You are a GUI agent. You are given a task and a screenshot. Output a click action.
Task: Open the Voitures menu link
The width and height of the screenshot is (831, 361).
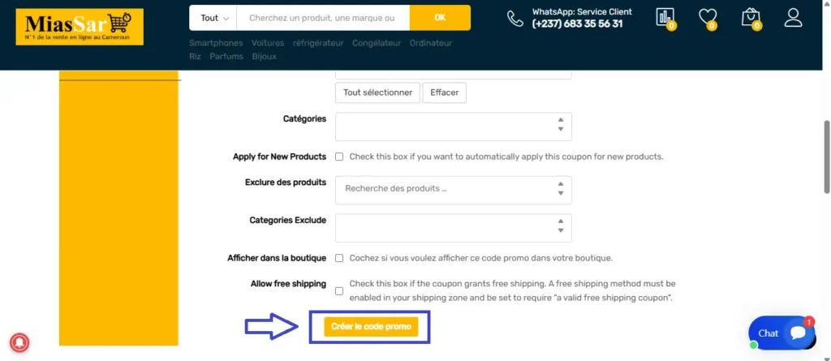[268, 43]
